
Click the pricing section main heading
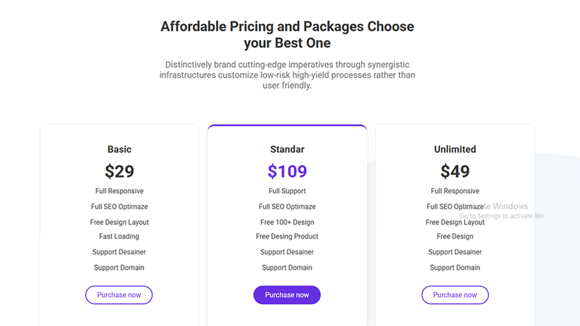pyautogui.click(x=287, y=35)
